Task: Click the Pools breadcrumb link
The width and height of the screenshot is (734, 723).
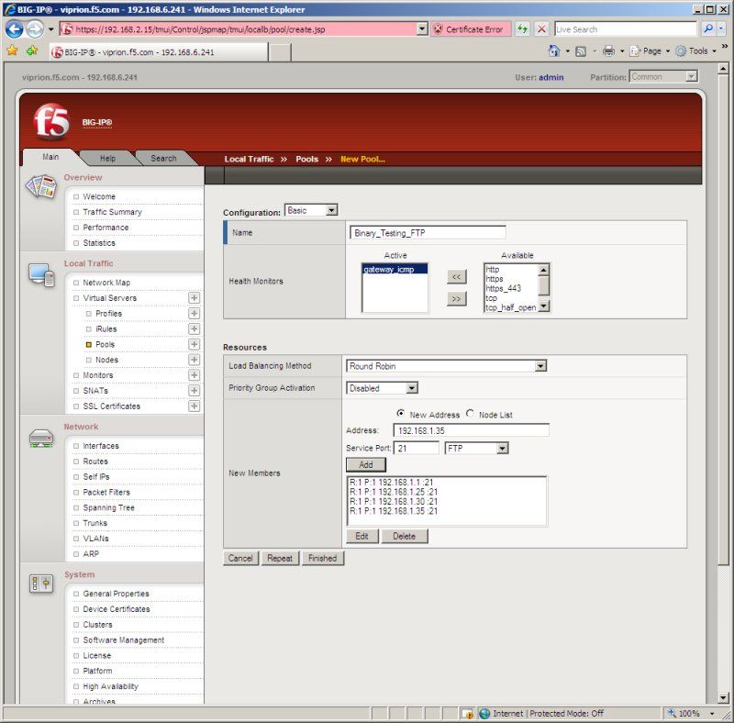Action: 306,160
